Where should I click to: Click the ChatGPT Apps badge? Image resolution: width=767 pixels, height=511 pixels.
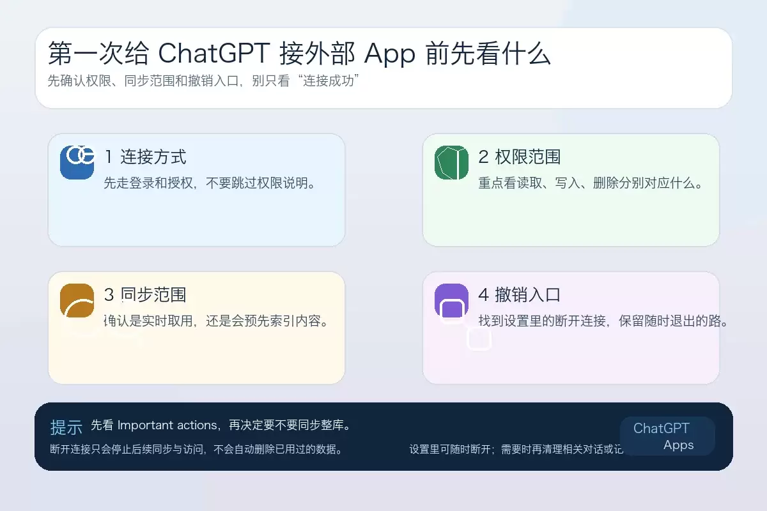(667, 436)
